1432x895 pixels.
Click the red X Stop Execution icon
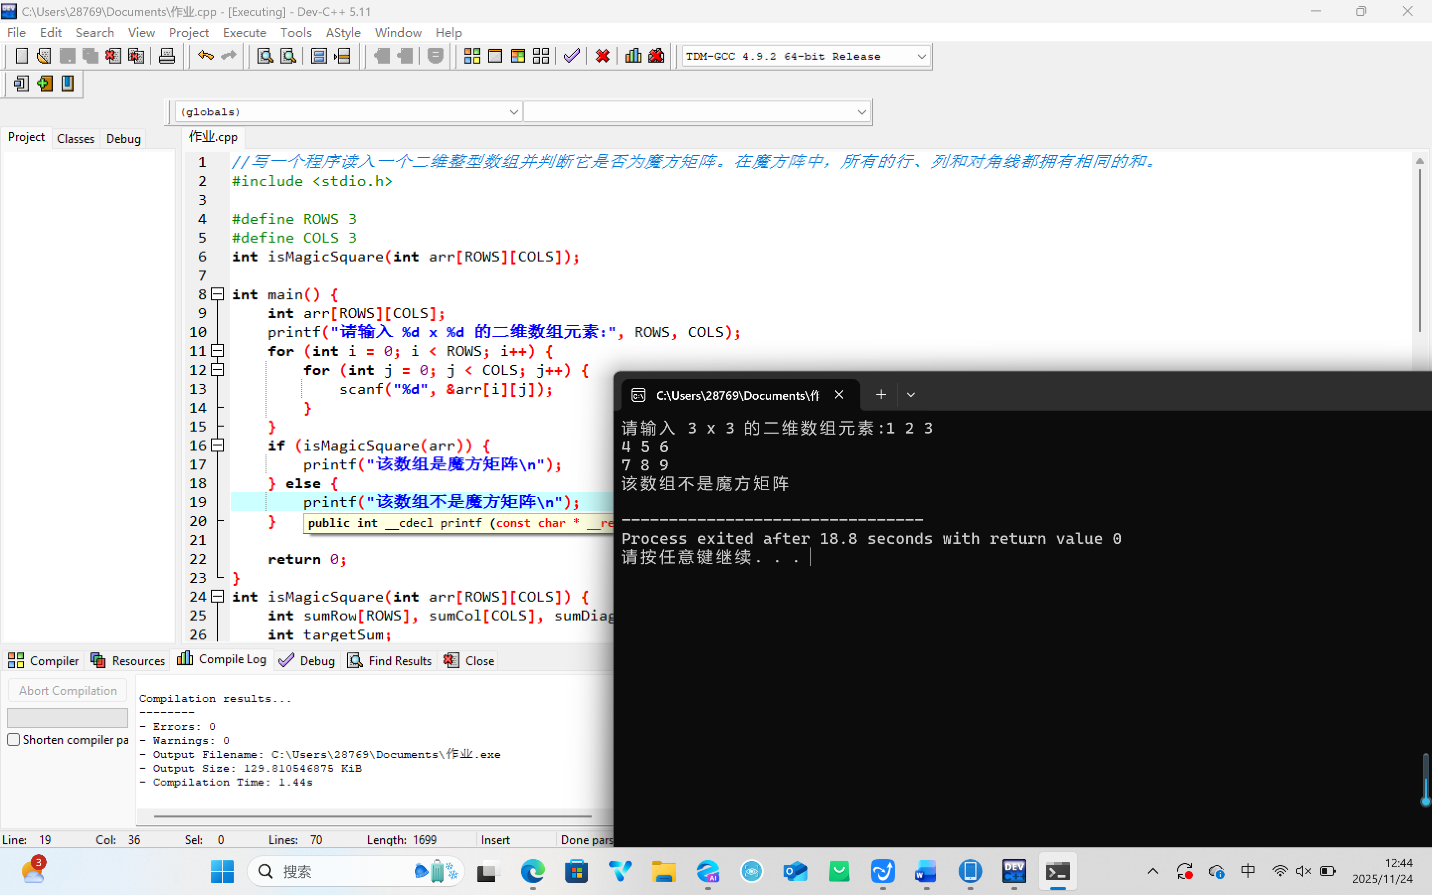(603, 56)
